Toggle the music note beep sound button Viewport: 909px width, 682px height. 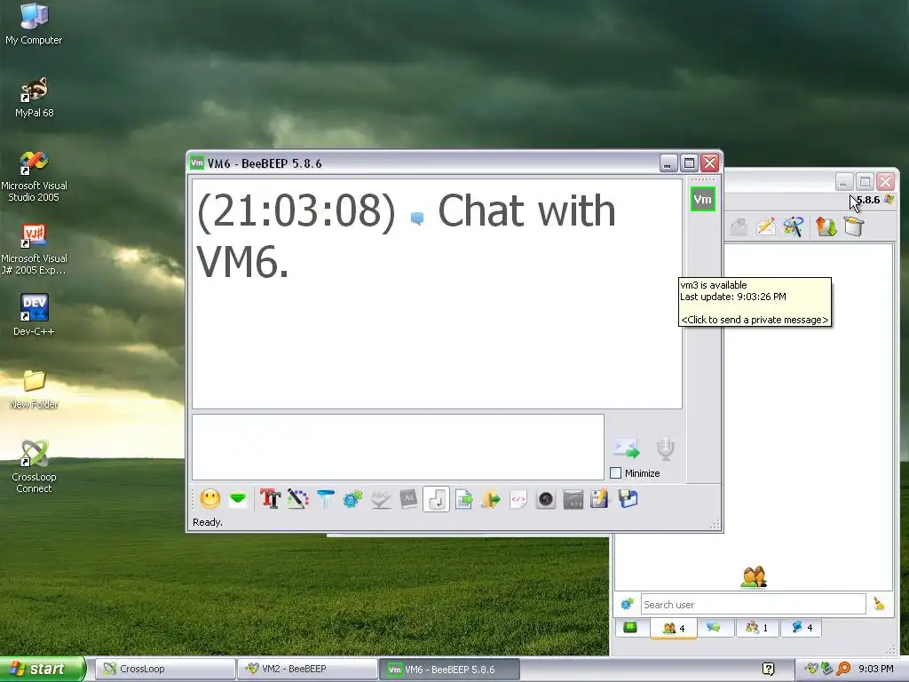click(x=437, y=499)
